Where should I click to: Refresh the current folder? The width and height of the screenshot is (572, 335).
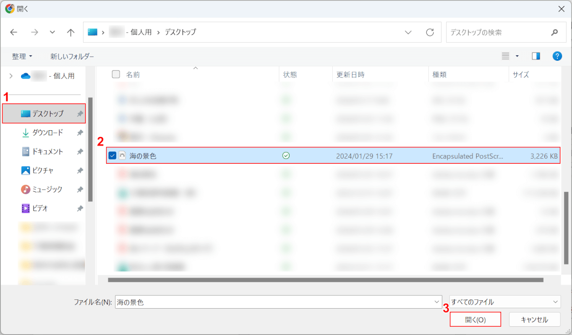(x=430, y=32)
